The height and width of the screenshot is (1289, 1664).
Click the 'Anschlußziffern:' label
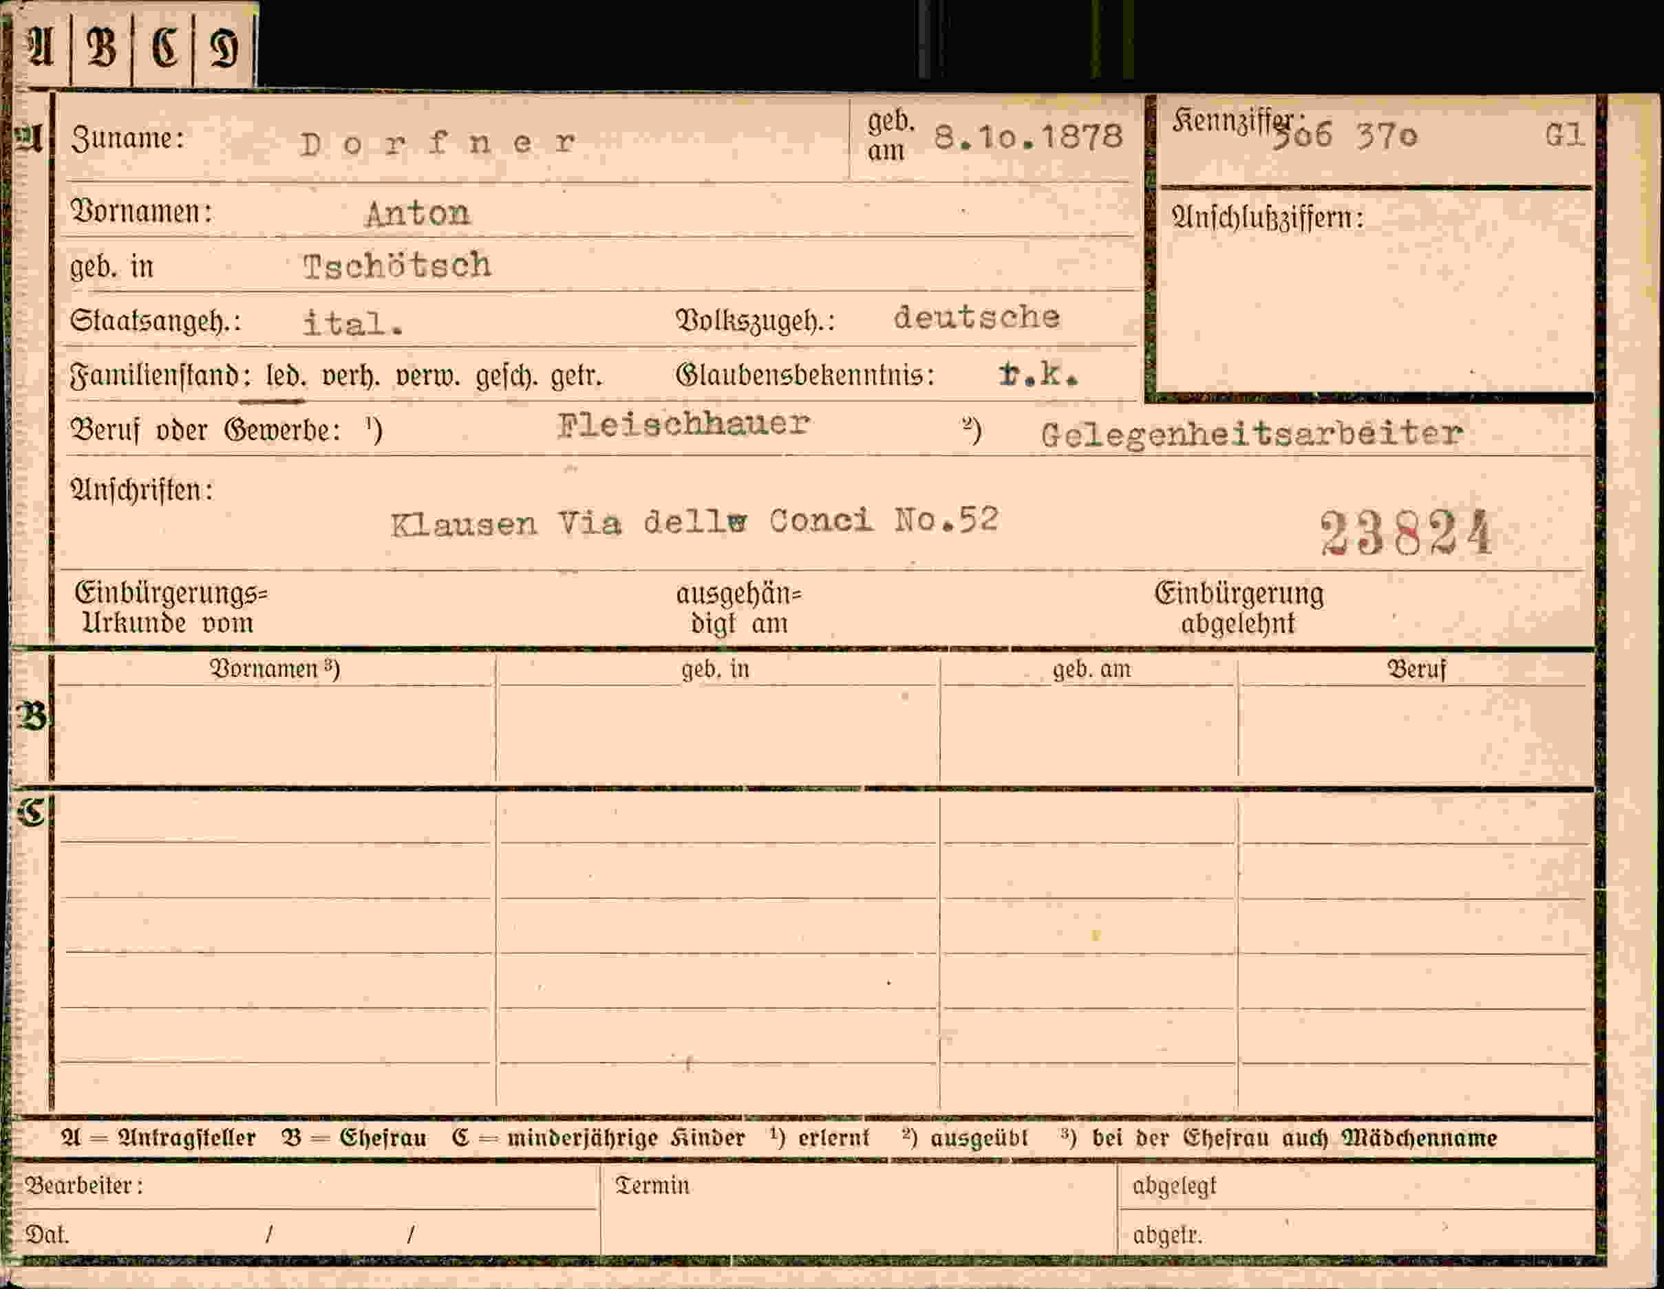pos(1267,219)
